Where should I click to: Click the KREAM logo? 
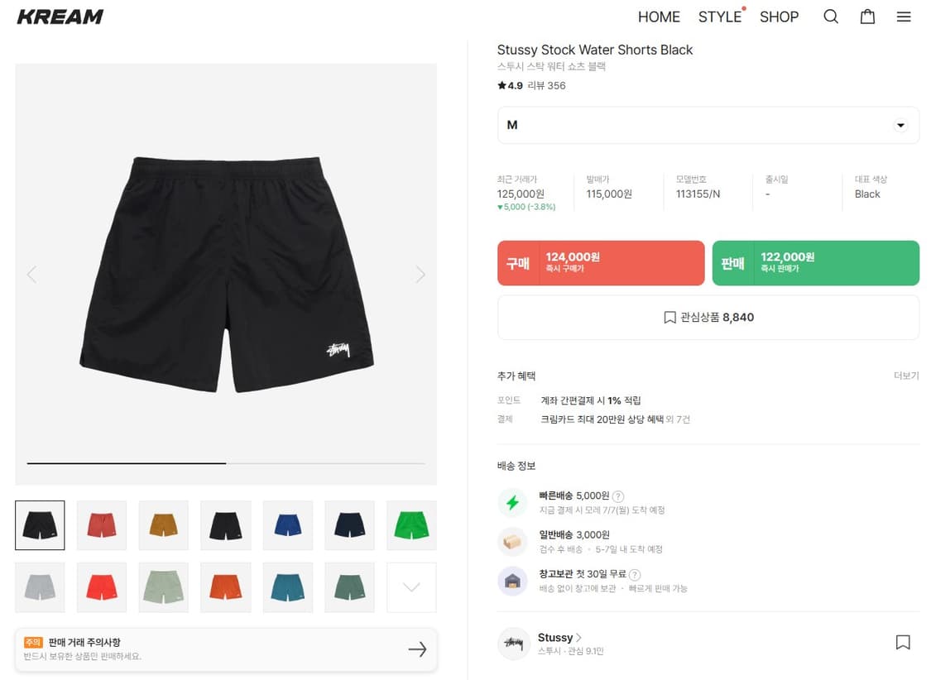(x=60, y=17)
